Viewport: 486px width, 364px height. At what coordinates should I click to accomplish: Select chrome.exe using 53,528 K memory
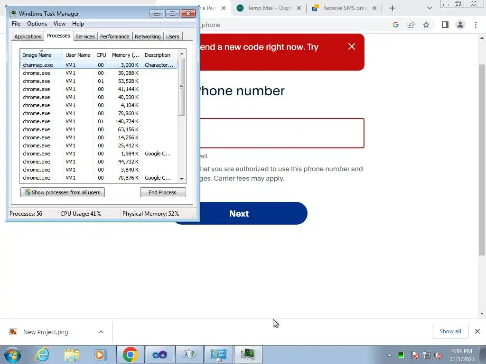click(x=99, y=81)
